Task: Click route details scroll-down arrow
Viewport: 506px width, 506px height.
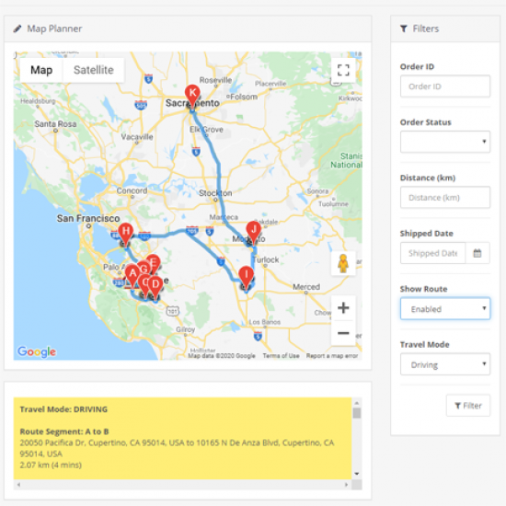Action: point(357,474)
